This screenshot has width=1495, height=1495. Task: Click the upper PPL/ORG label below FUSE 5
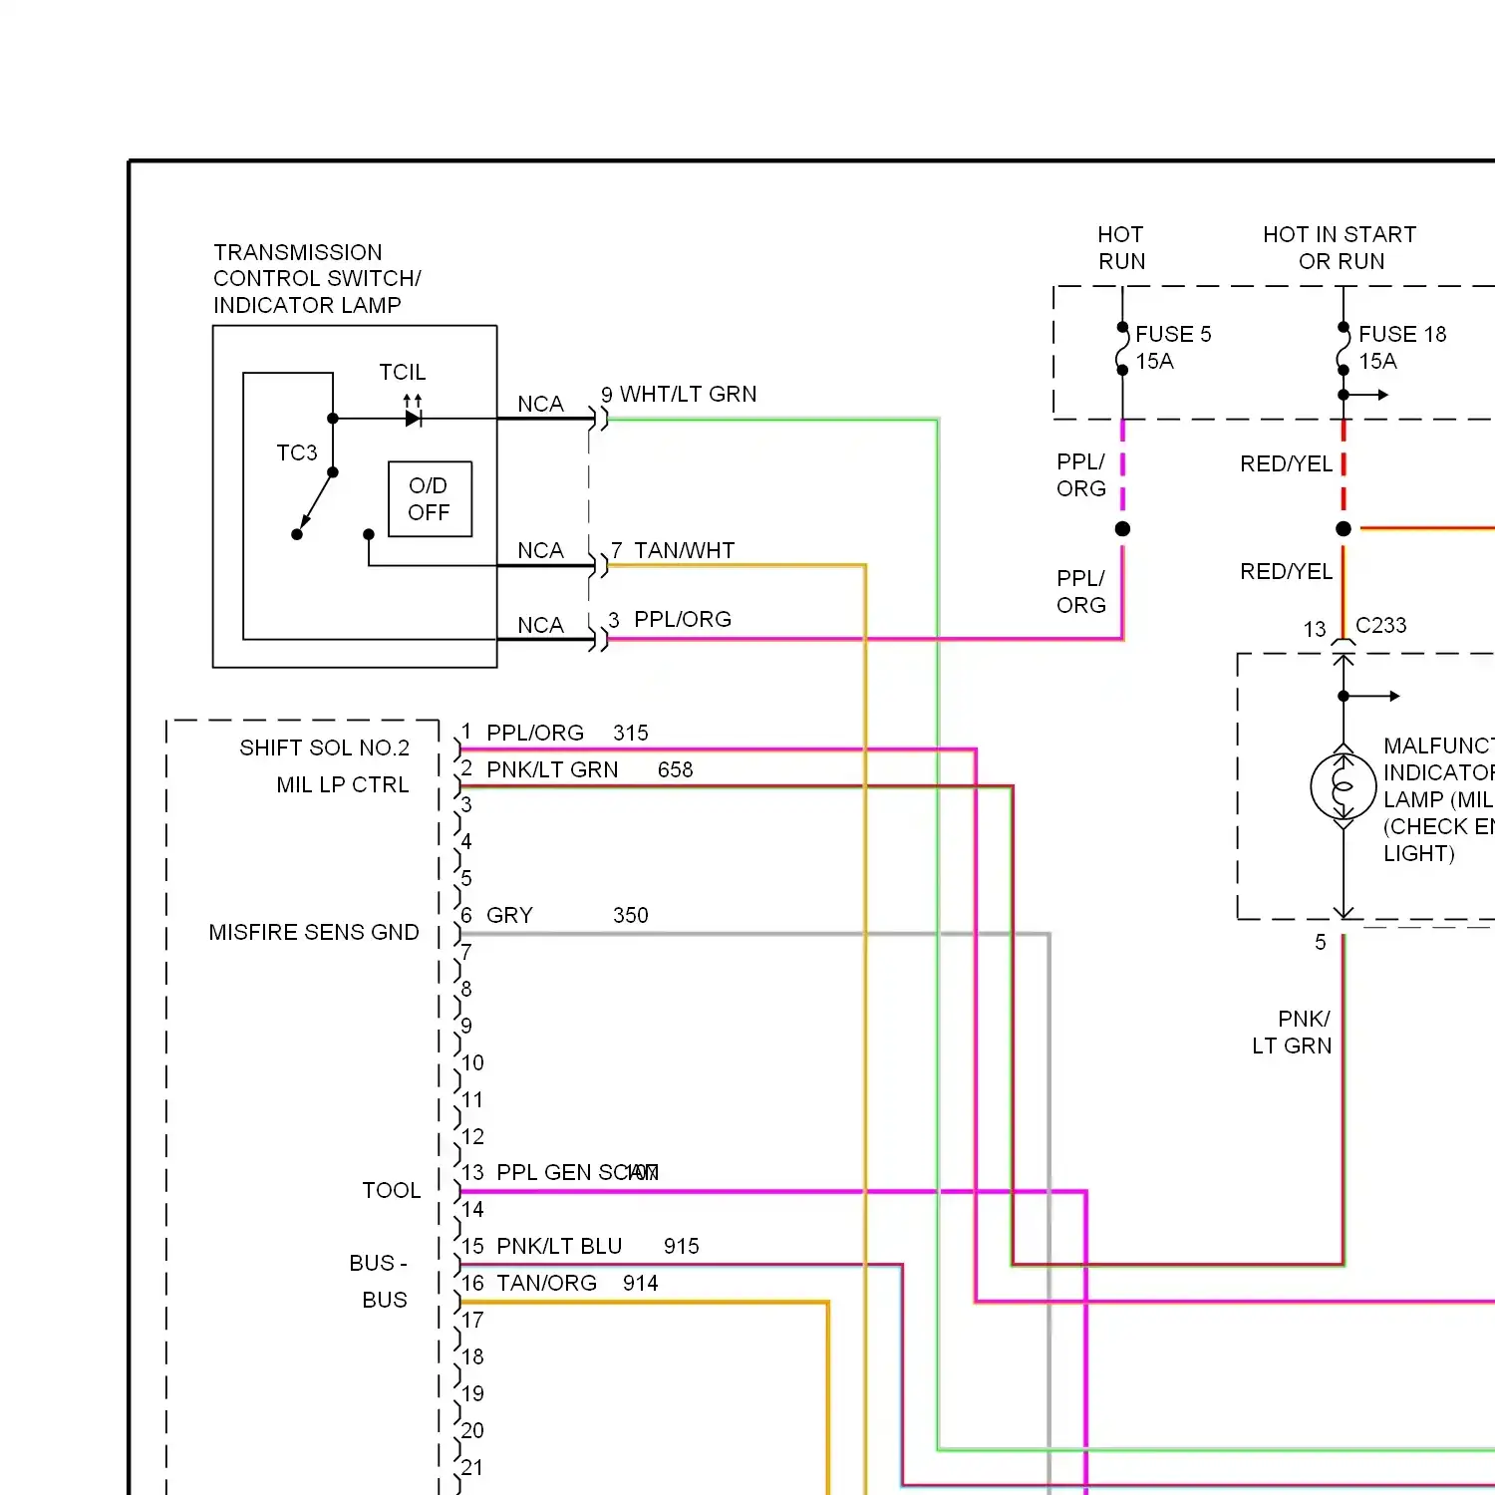[x=1081, y=475]
